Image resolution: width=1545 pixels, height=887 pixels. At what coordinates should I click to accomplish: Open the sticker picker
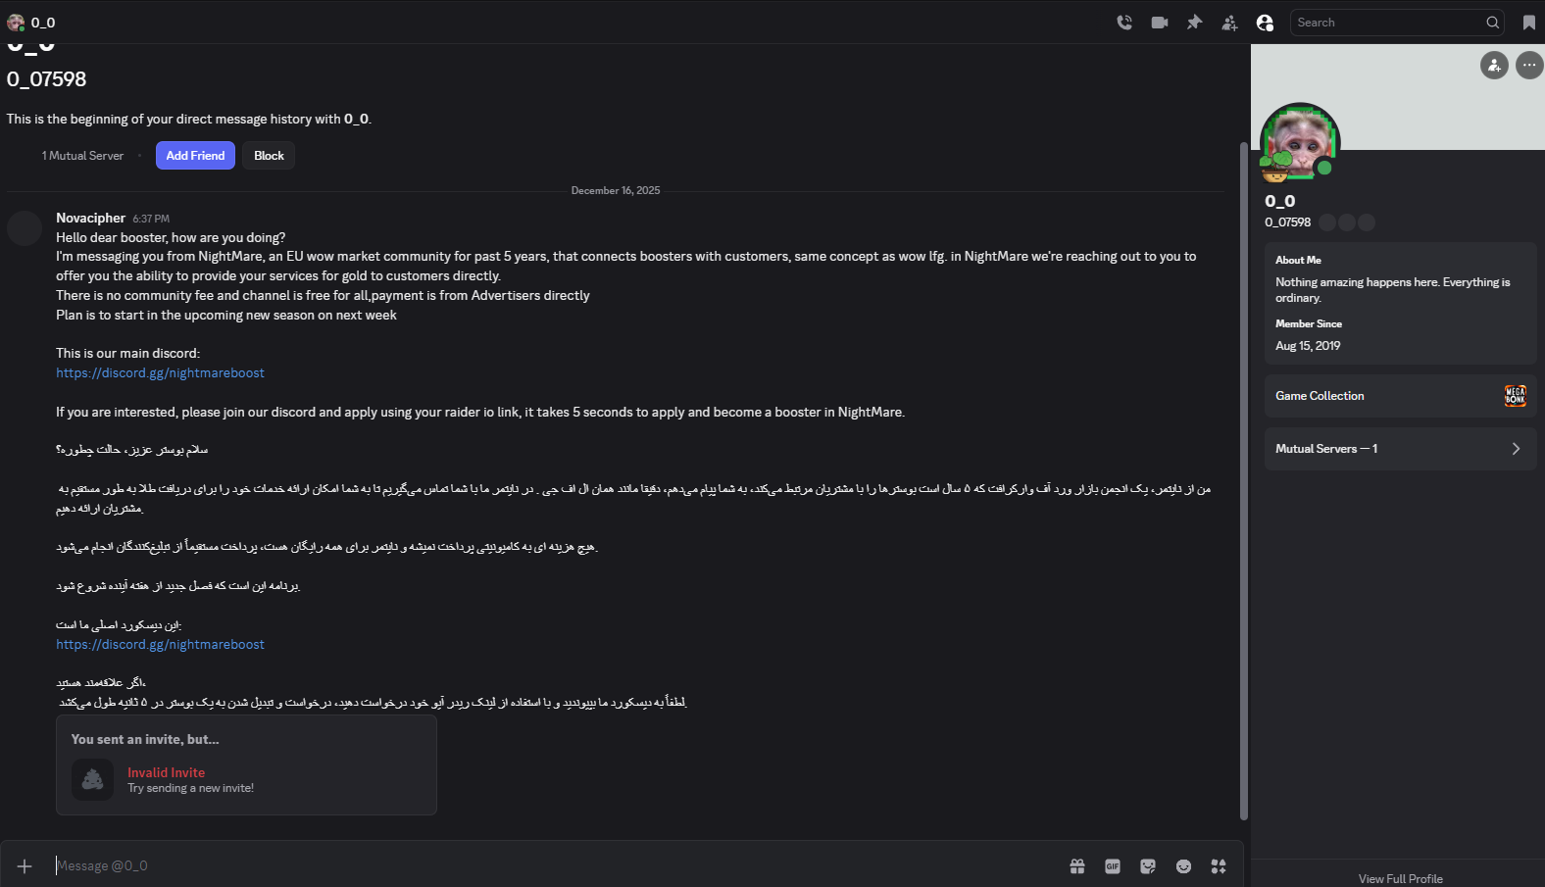point(1148,866)
